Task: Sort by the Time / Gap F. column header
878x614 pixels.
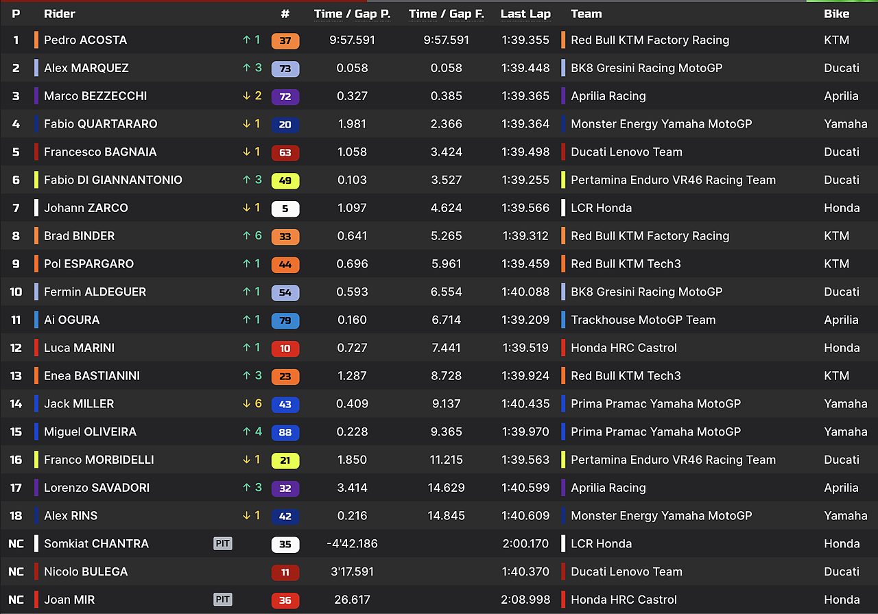Action: pyautogui.click(x=447, y=14)
